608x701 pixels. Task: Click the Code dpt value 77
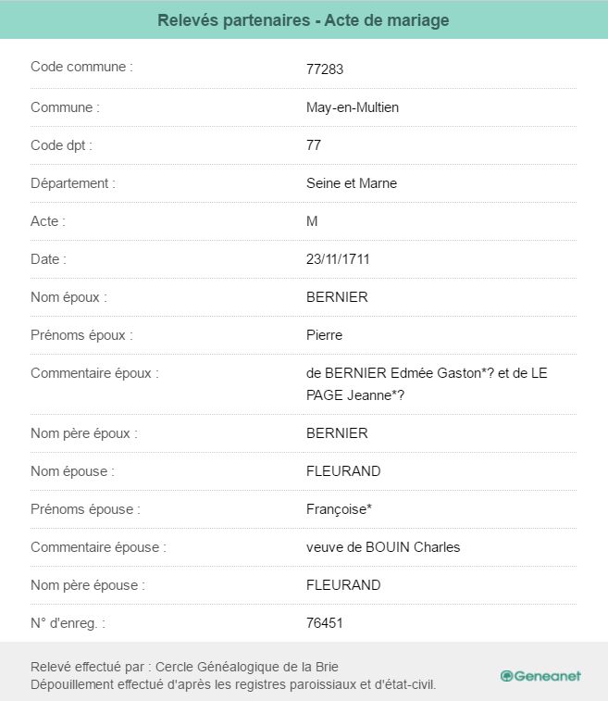[314, 145]
